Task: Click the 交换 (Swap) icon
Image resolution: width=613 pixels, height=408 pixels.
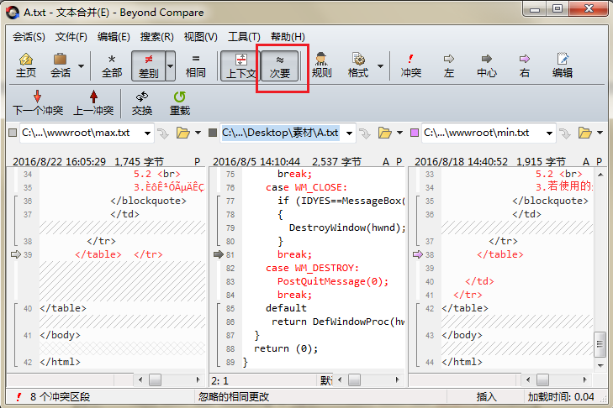Action: point(141,103)
